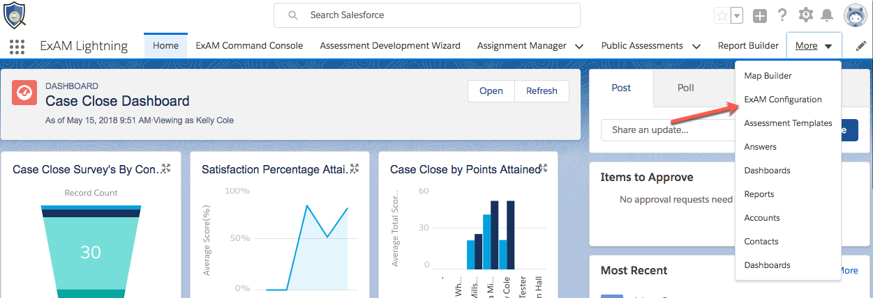Open the user profile avatar
The width and height of the screenshot is (873, 298).
(x=855, y=15)
